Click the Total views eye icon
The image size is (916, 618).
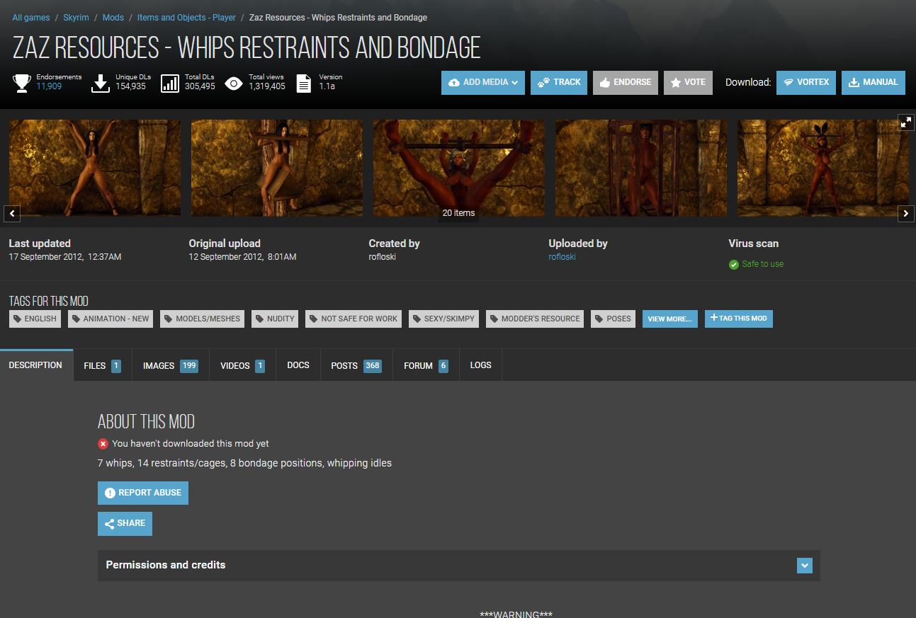pyautogui.click(x=234, y=83)
